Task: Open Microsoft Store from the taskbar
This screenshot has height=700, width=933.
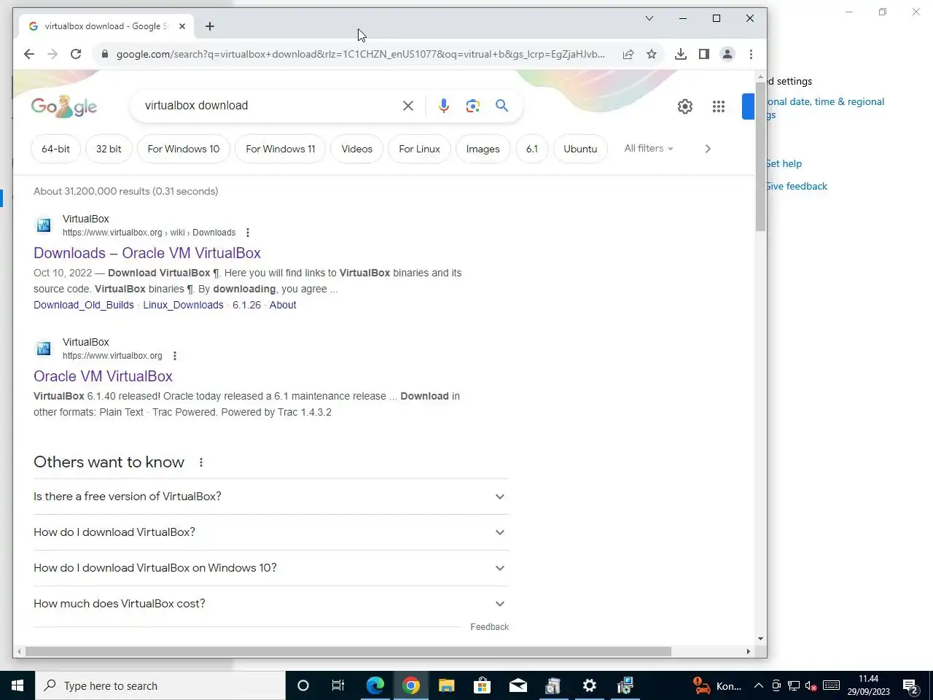Action: [x=482, y=685]
